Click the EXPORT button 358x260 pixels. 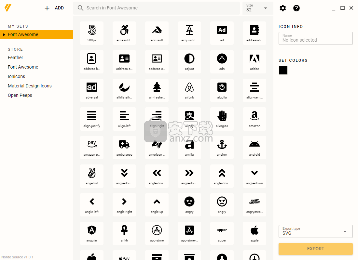[316, 249]
